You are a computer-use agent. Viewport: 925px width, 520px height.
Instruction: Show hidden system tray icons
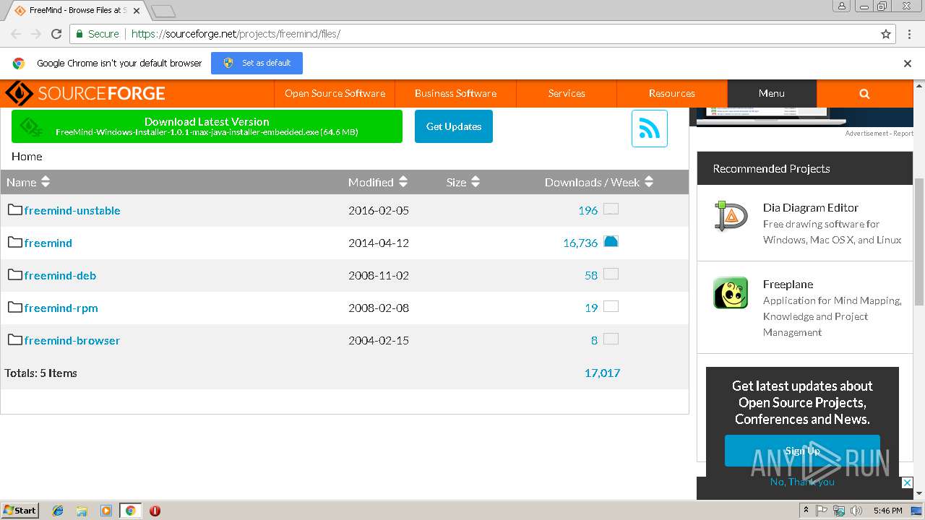(806, 510)
